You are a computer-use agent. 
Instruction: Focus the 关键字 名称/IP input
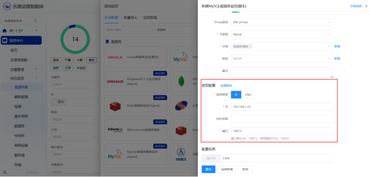click(74, 84)
